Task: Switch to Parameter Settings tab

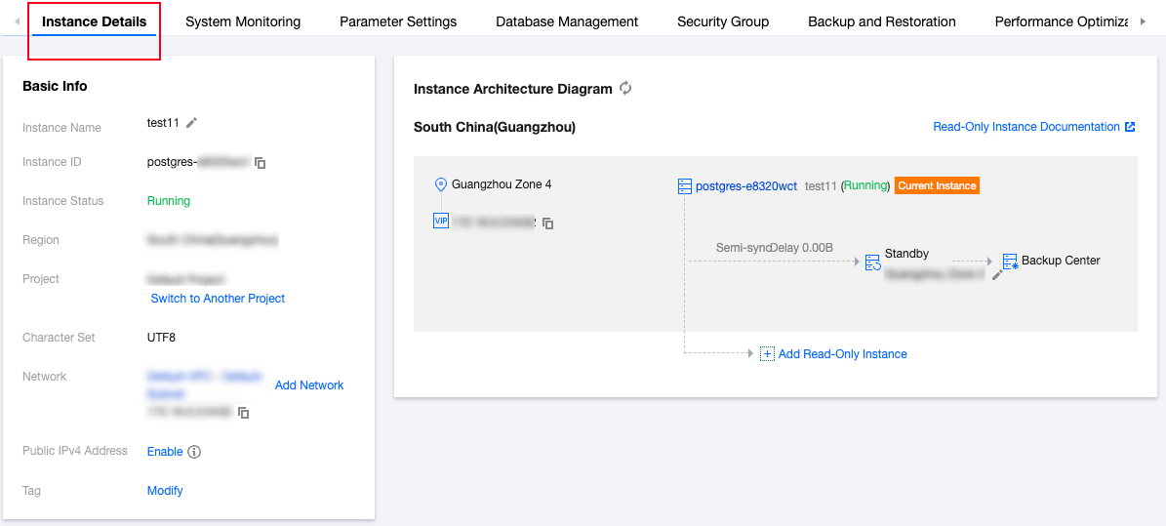Action: click(x=398, y=21)
